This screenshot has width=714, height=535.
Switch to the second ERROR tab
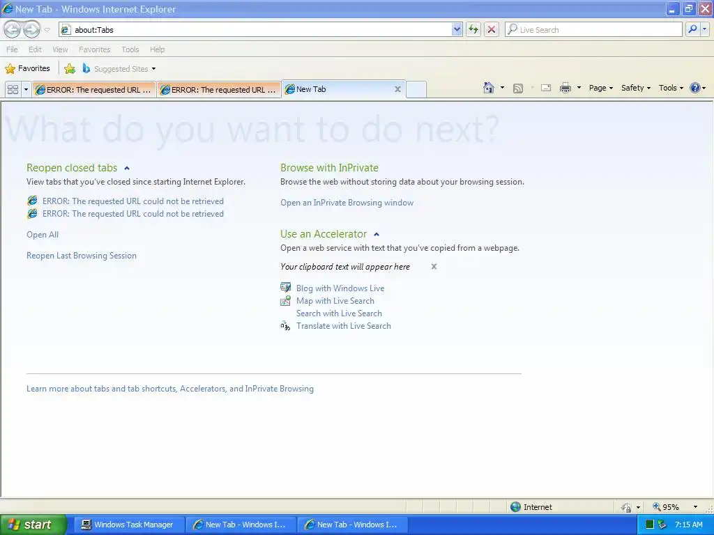(x=219, y=90)
